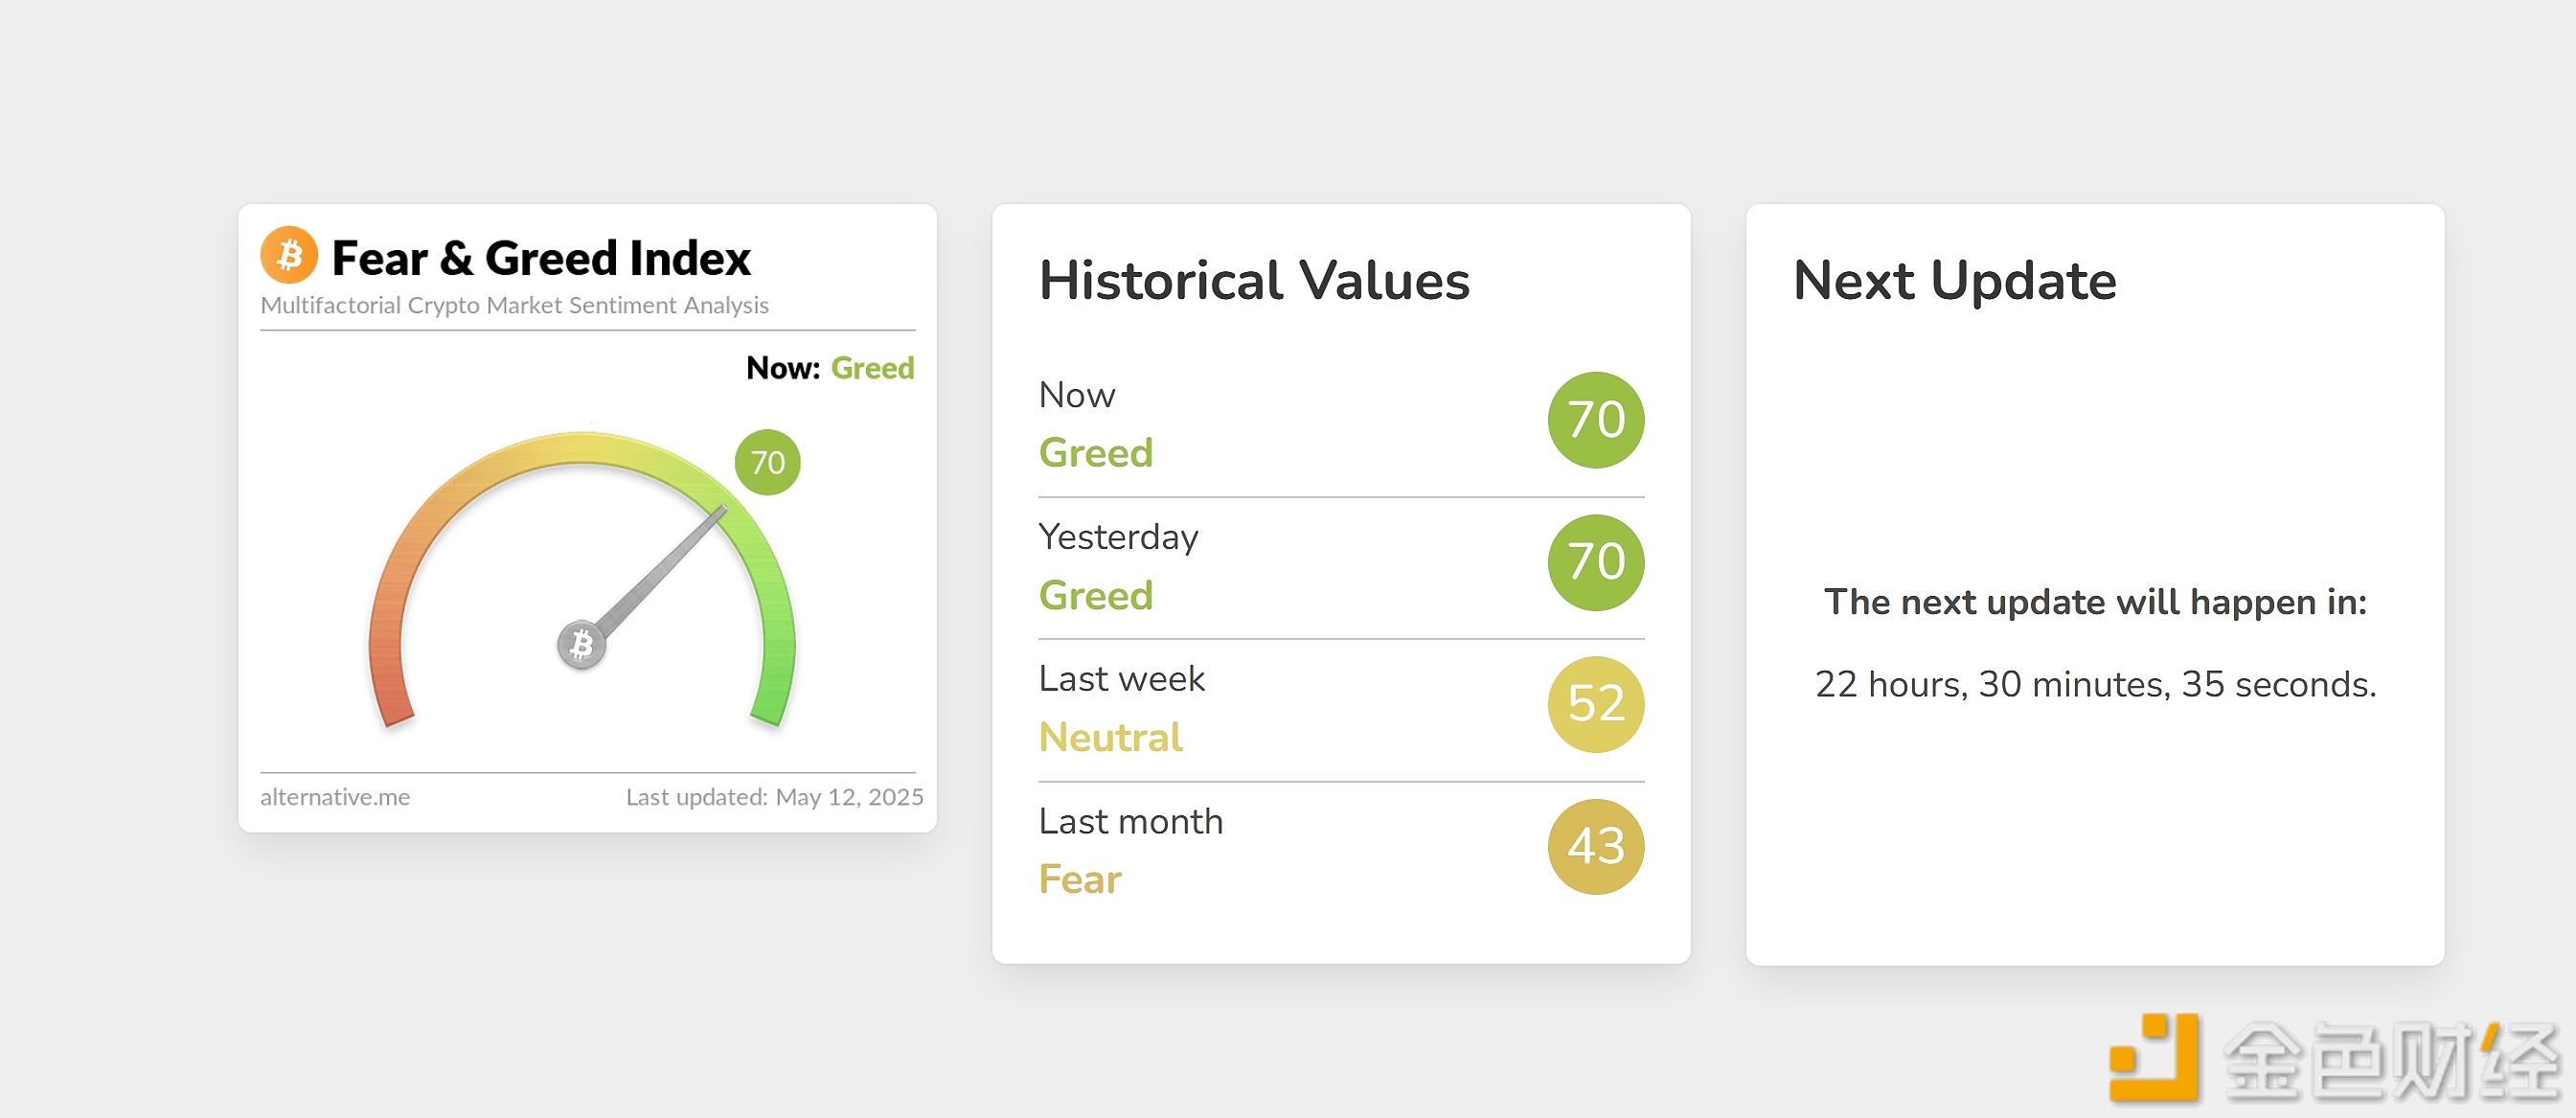Click the Multifactorial Crypto Market Sentiment subtitle
The height and width of the screenshot is (1118, 2576).
[x=514, y=305]
